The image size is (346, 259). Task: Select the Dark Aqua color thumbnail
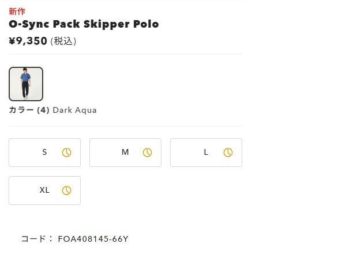pyautogui.click(x=26, y=84)
